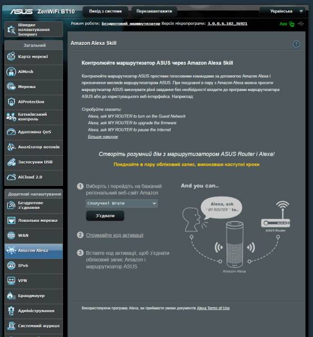Image resolution: width=313 pixels, height=337 pixels.
Task: Click the AiProtection shield icon
Action: (11, 102)
